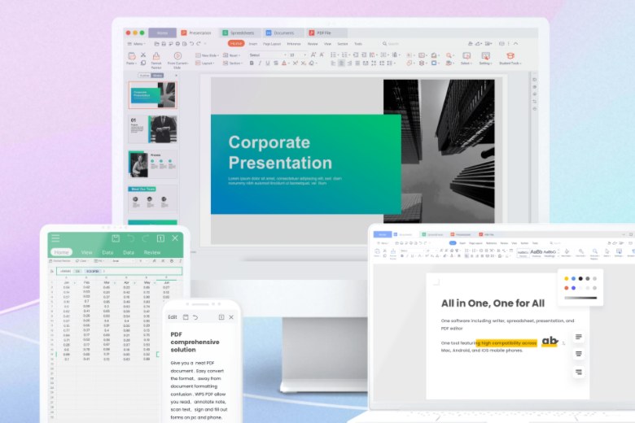Switch the slide panel to Outline view
Image resolution: width=635 pixels, height=423 pixels.
click(x=144, y=76)
